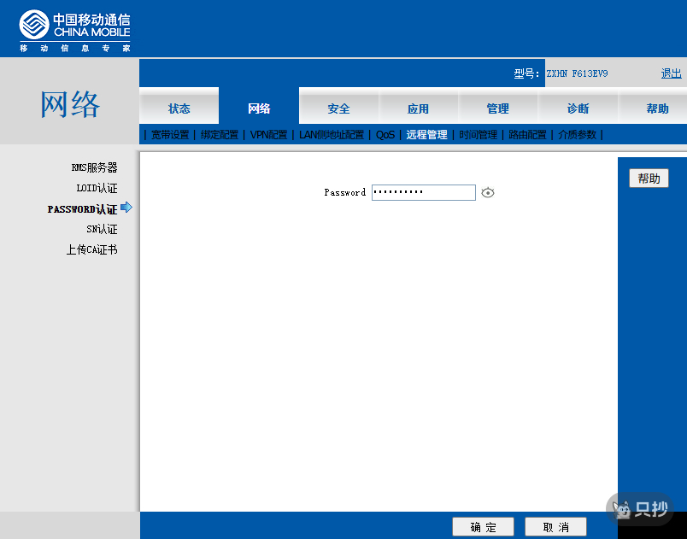Open LAN侧地址配置 submenu
The image size is (687, 539).
point(332,135)
